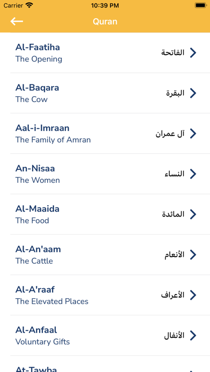
Task: Click chevron for Aal-i-Imraan surah
Action: pos(193,134)
